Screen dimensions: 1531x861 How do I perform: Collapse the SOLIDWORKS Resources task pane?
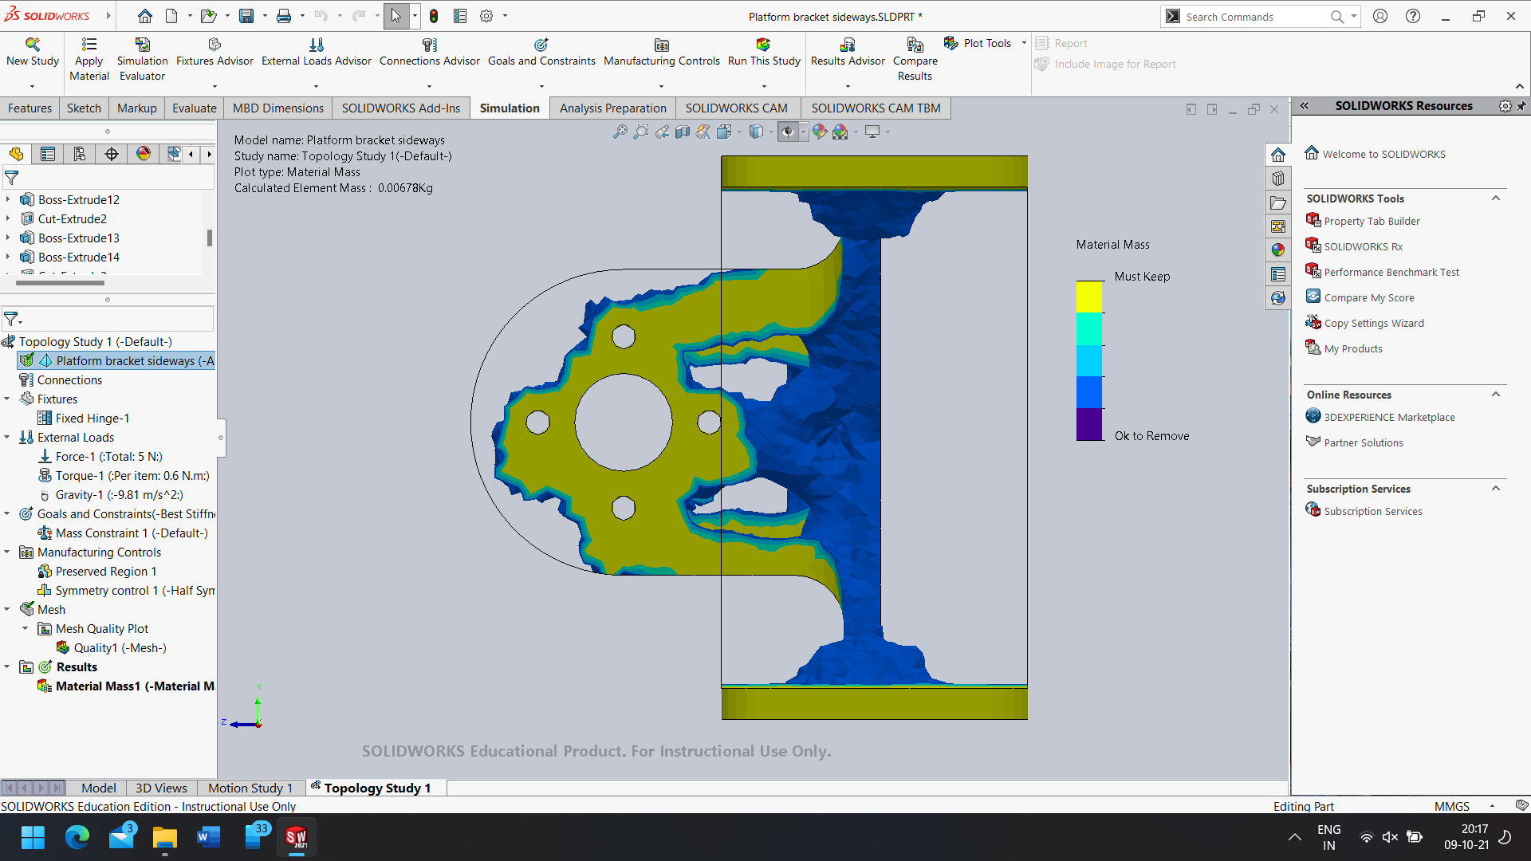coord(1305,106)
